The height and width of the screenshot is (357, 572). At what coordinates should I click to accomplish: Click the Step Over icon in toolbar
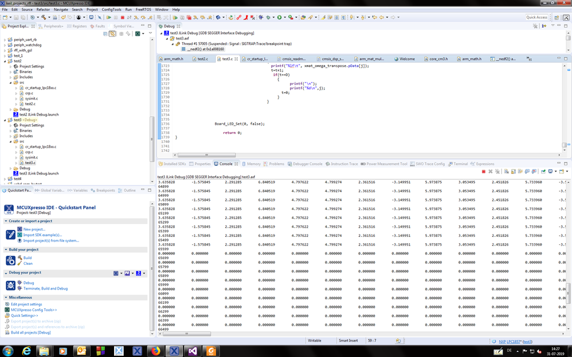pos(143,17)
